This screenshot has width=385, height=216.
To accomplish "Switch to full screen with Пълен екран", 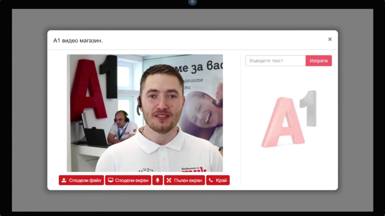I will tap(184, 180).
